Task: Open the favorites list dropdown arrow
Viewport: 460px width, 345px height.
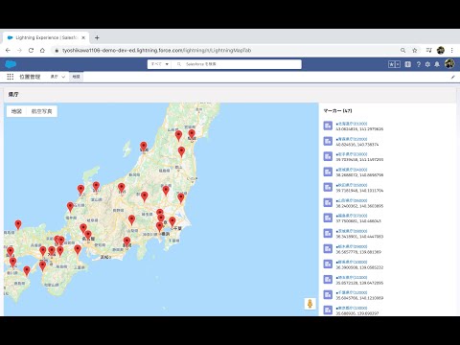Action: coord(398,64)
